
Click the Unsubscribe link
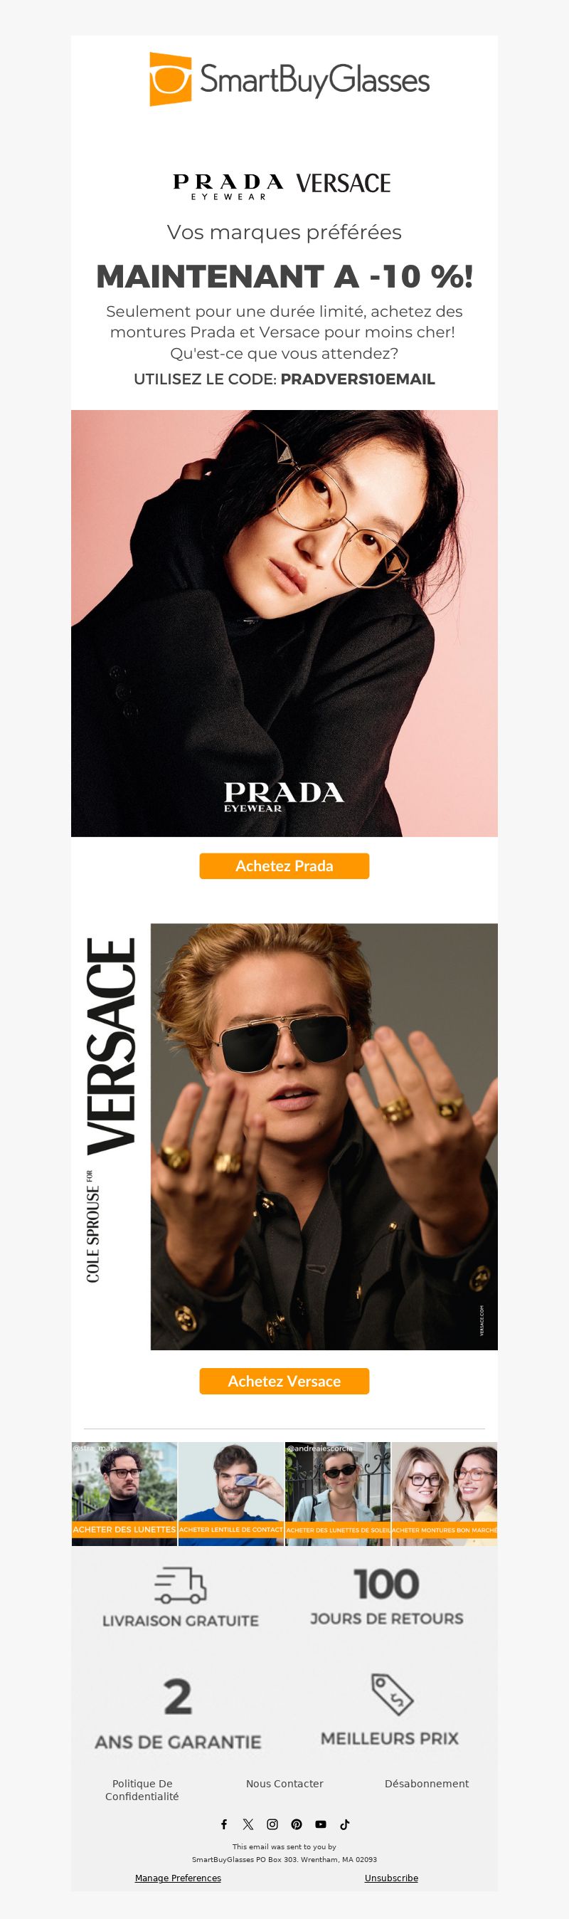391,1878
